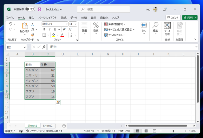Open the phonetic guide (ふりがな) icon

coord(71,35)
